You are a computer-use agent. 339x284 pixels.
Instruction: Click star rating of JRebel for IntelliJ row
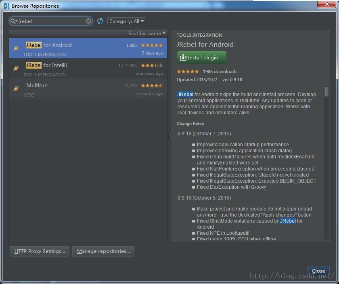pos(152,65)
